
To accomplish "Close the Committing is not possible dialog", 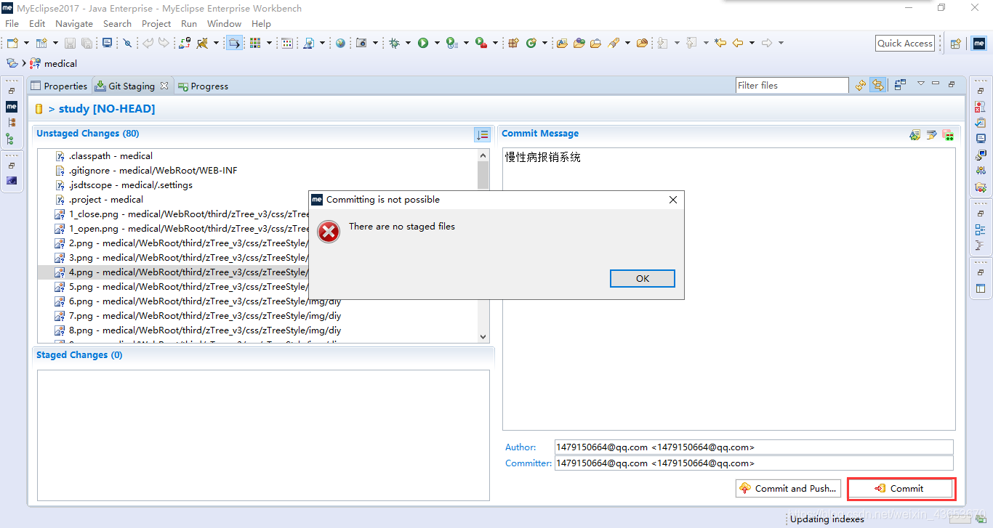I will 673,200.
